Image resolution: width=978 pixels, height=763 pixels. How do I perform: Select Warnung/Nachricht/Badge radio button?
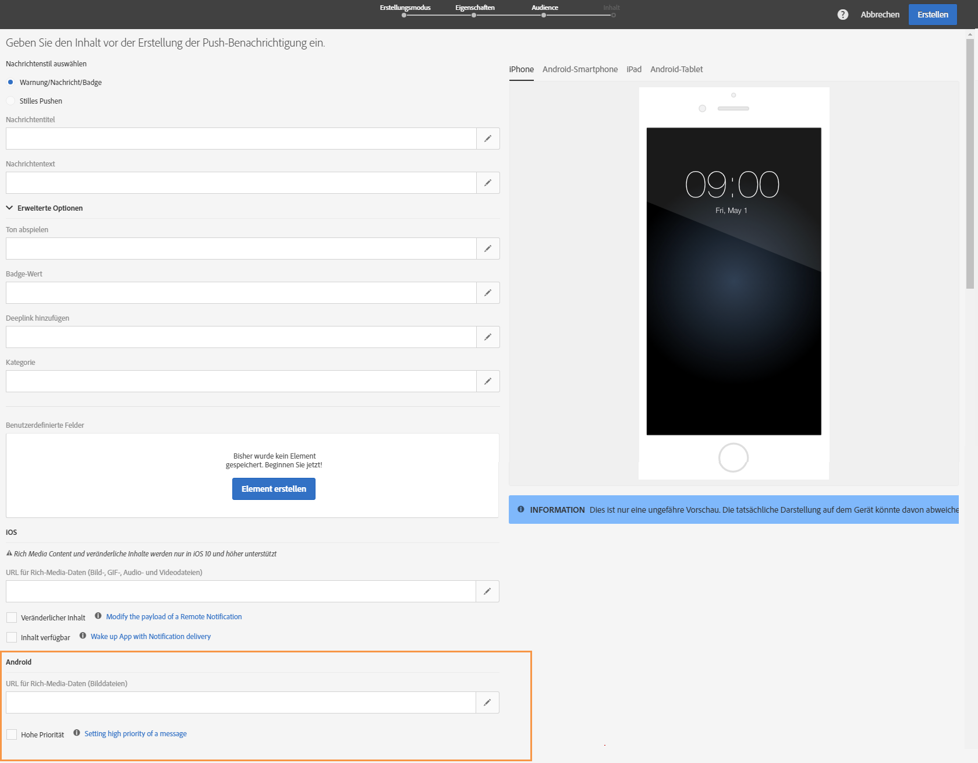[10, 82]
